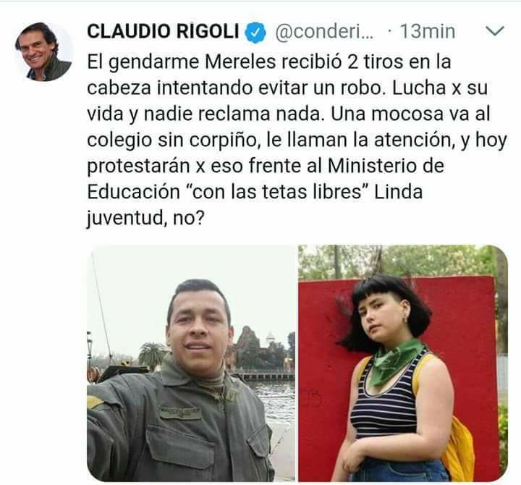Open the photo of the man in olive uniform

click(x=191, y=363)
